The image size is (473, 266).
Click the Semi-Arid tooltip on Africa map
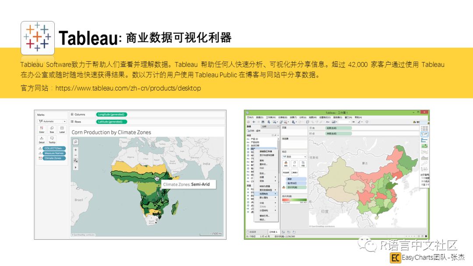point(189,184)
